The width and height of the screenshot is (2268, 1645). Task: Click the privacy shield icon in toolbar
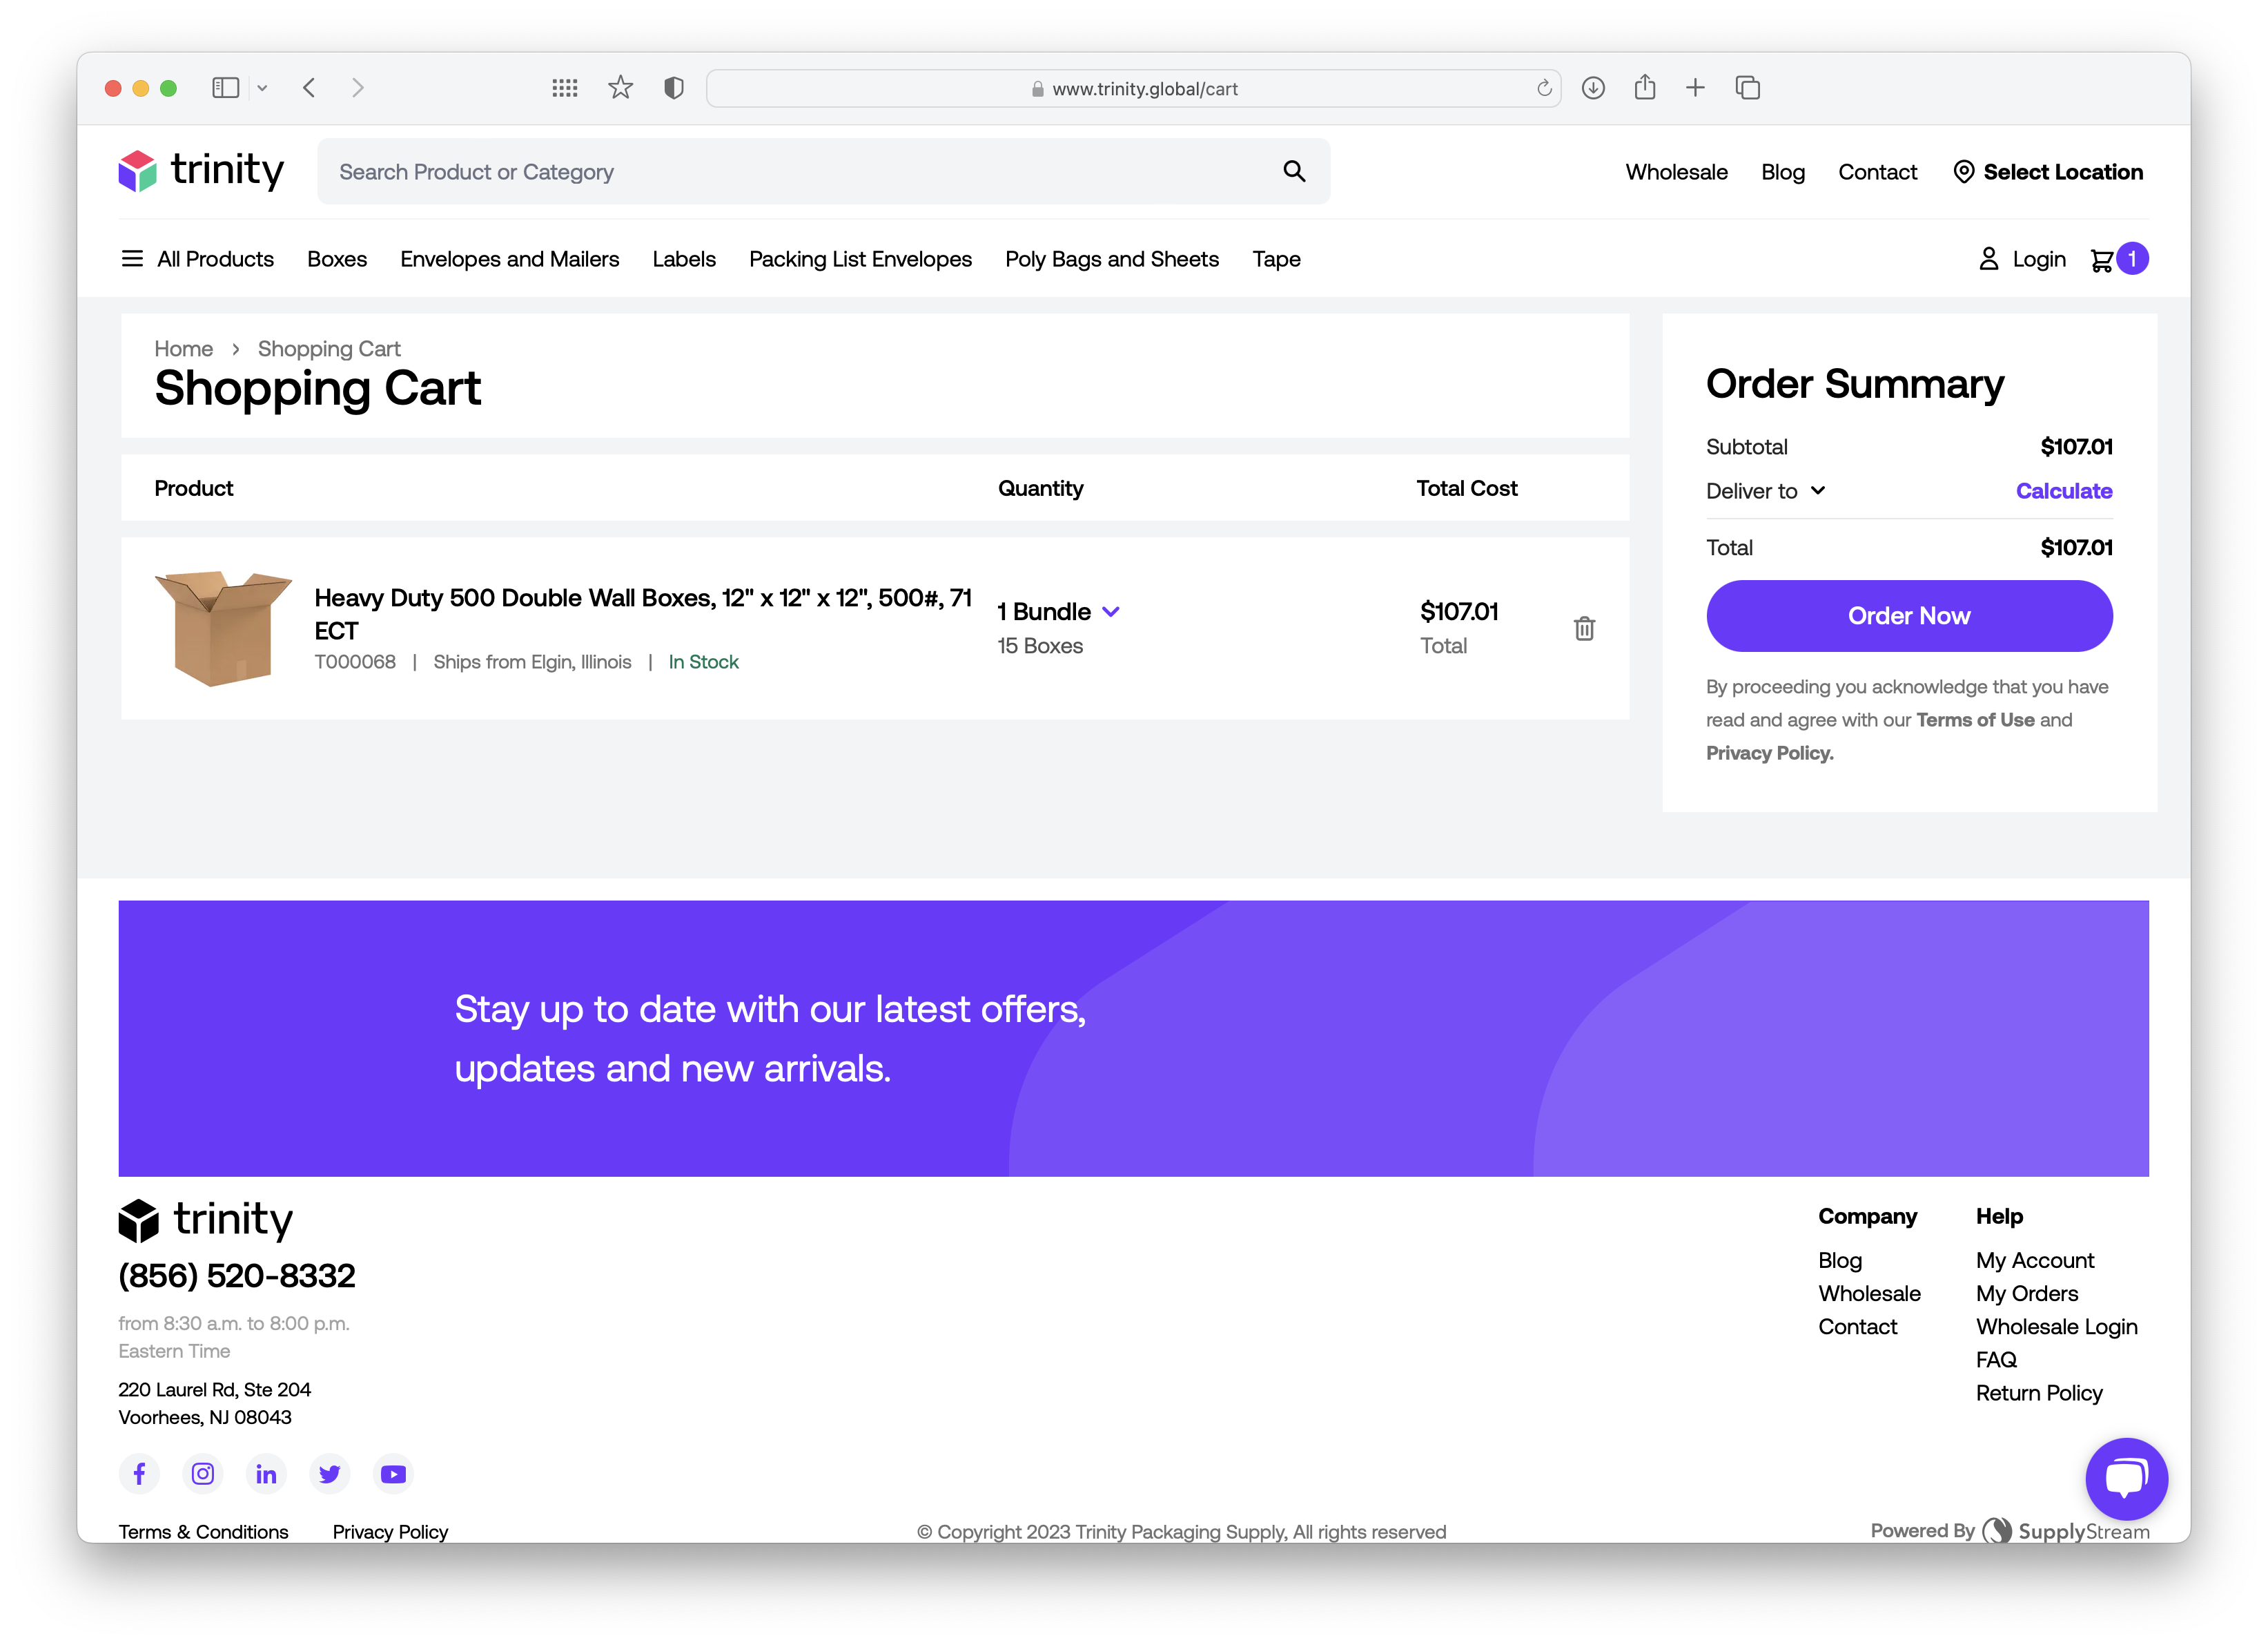click(674, 88)
